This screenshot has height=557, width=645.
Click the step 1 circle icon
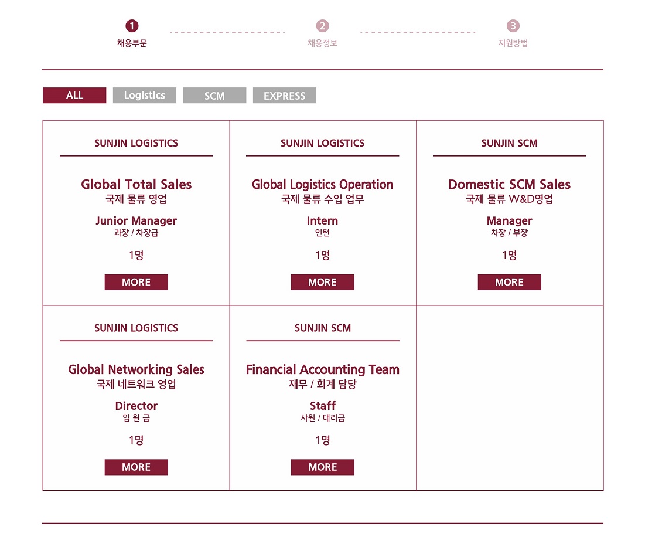pos(132,26)
